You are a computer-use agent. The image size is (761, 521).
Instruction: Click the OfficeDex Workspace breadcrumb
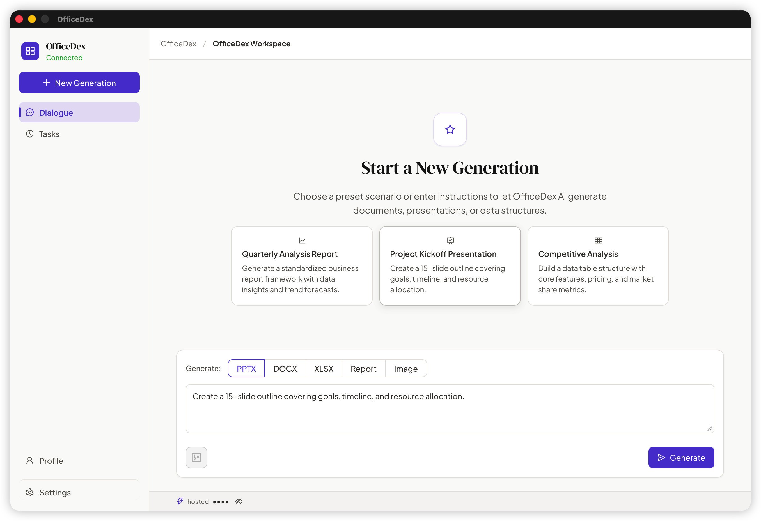(251, 44)
